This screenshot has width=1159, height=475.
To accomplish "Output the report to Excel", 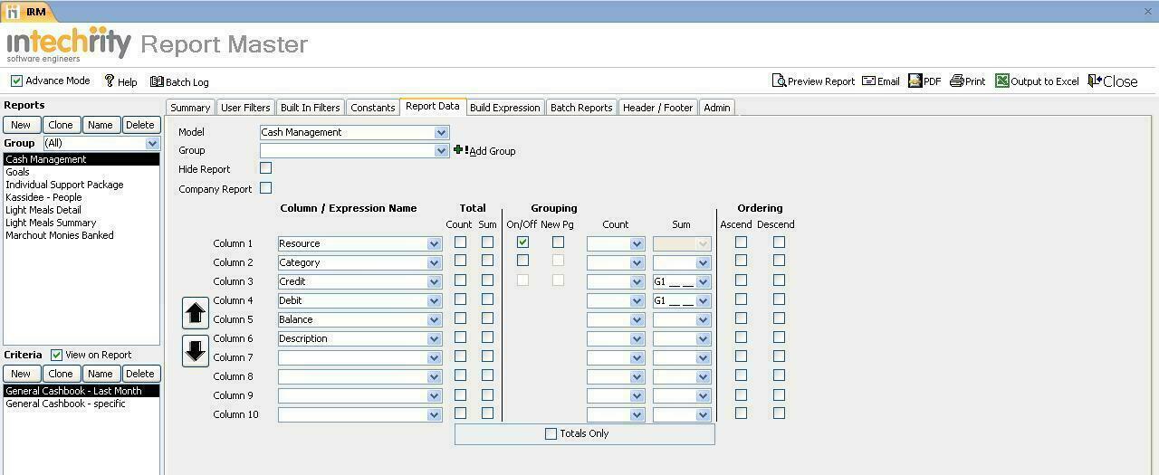I will pos(1037,81).
